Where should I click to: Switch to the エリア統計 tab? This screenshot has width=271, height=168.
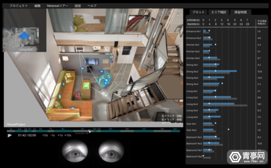point(218,12)
